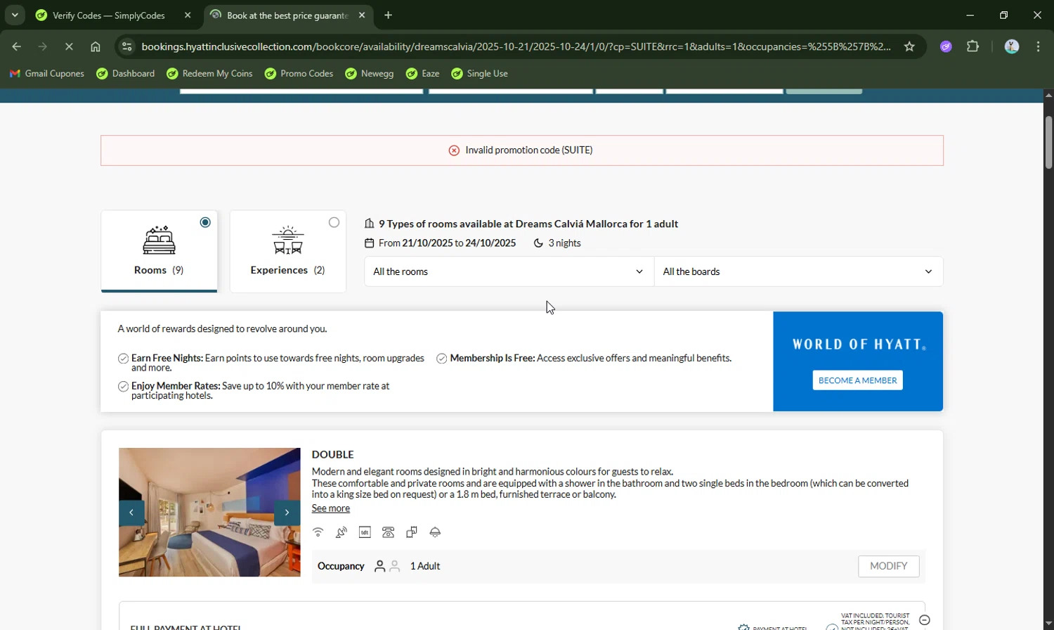View site information icon in address bar
Image resolution: width=1054 pixels, height=630 pixels.
click(x=126, y=46)
